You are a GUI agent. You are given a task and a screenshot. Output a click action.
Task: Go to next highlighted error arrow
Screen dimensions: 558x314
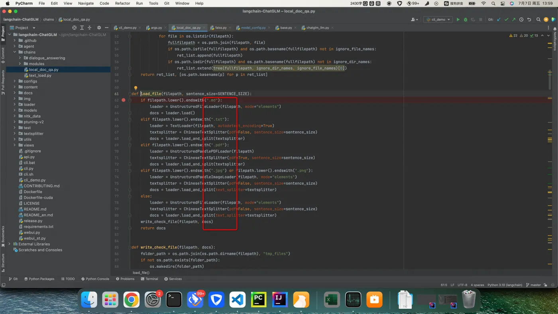tap(548, 35)
